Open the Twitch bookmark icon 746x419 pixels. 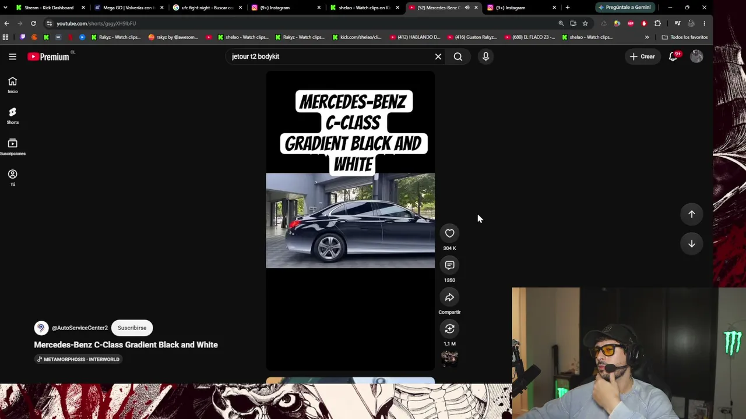(23, 37)
